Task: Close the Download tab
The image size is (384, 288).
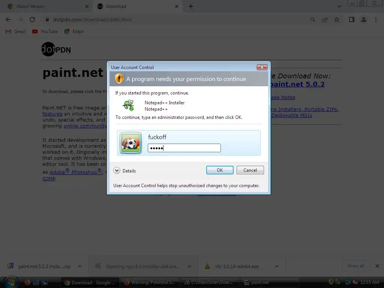Action: pos(177,7)
